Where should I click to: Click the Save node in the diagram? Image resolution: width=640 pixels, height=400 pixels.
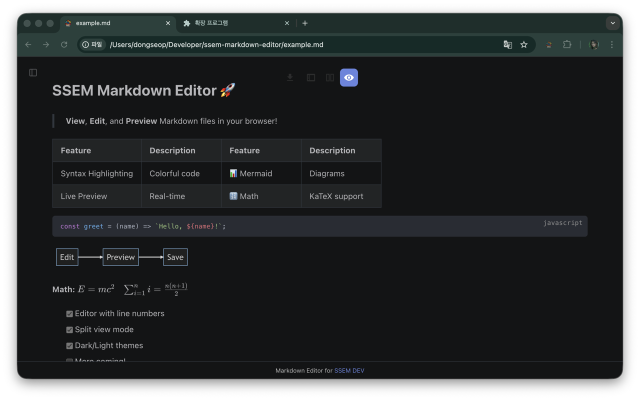coord(175,257)
